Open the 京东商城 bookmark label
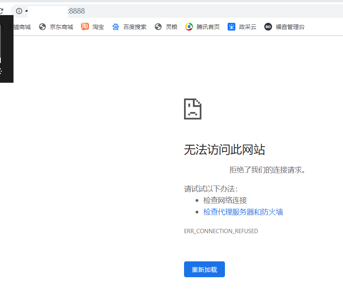343x295 pixels. click(61, 27)
